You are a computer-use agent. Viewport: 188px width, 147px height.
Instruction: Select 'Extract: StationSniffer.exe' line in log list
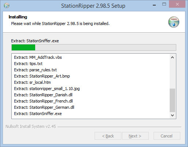pos(38,114)
